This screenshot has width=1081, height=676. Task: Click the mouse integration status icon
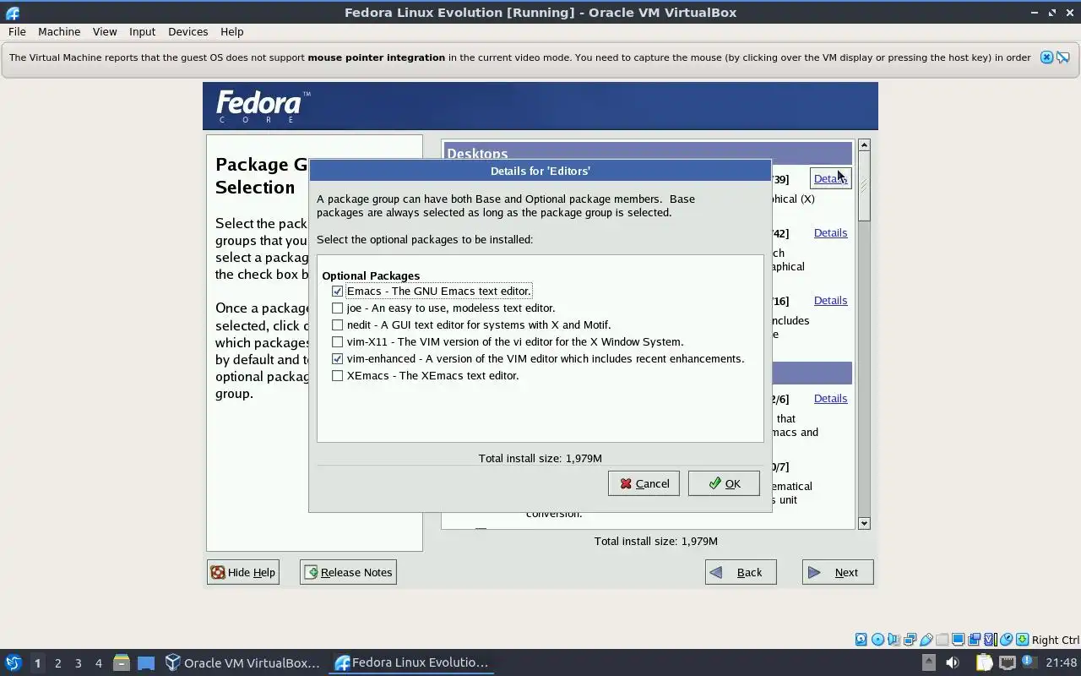point(1006,640)
